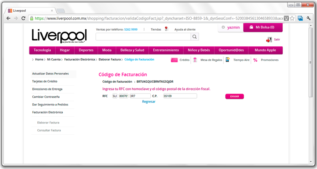Click the Regresar link
Screen dimensions: 317x169
coord(148,102)
